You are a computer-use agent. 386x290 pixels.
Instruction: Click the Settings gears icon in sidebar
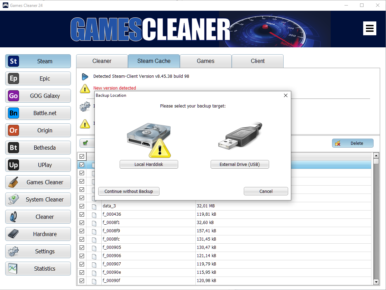13,251
